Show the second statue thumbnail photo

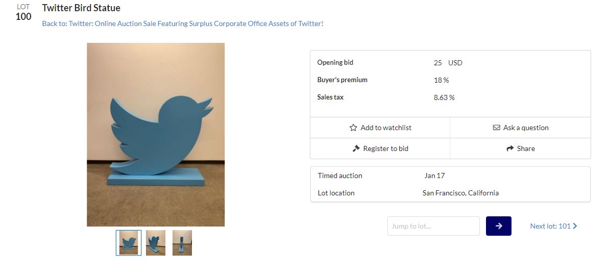[x=156, y=243]
